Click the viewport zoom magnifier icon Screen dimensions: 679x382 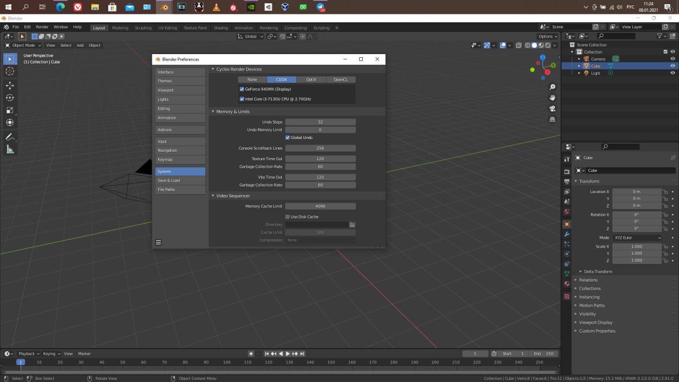click(x=552, y=87)
